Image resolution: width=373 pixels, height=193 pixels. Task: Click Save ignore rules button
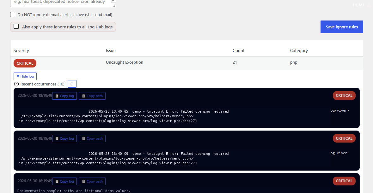coord(342,27)
